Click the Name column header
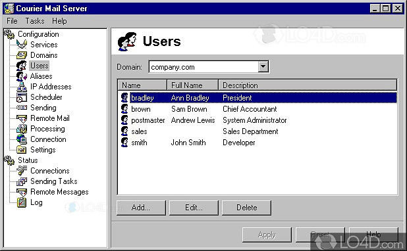The image size is (407, 251). 142,85
